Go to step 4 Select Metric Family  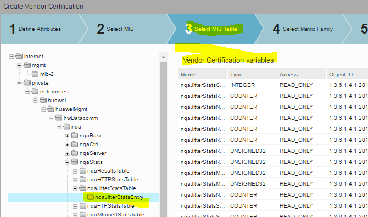303,29
